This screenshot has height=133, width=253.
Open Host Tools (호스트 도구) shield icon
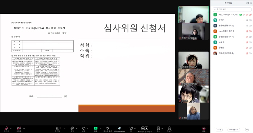click(x=108, y=128)
